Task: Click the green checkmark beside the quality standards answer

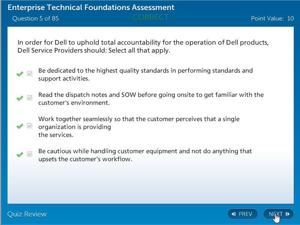Action: tap(20, 74)
